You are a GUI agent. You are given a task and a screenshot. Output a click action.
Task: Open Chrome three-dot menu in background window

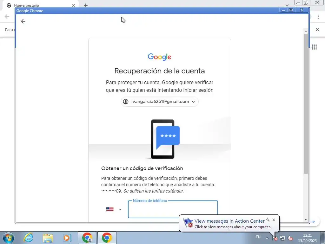[318, 17]
